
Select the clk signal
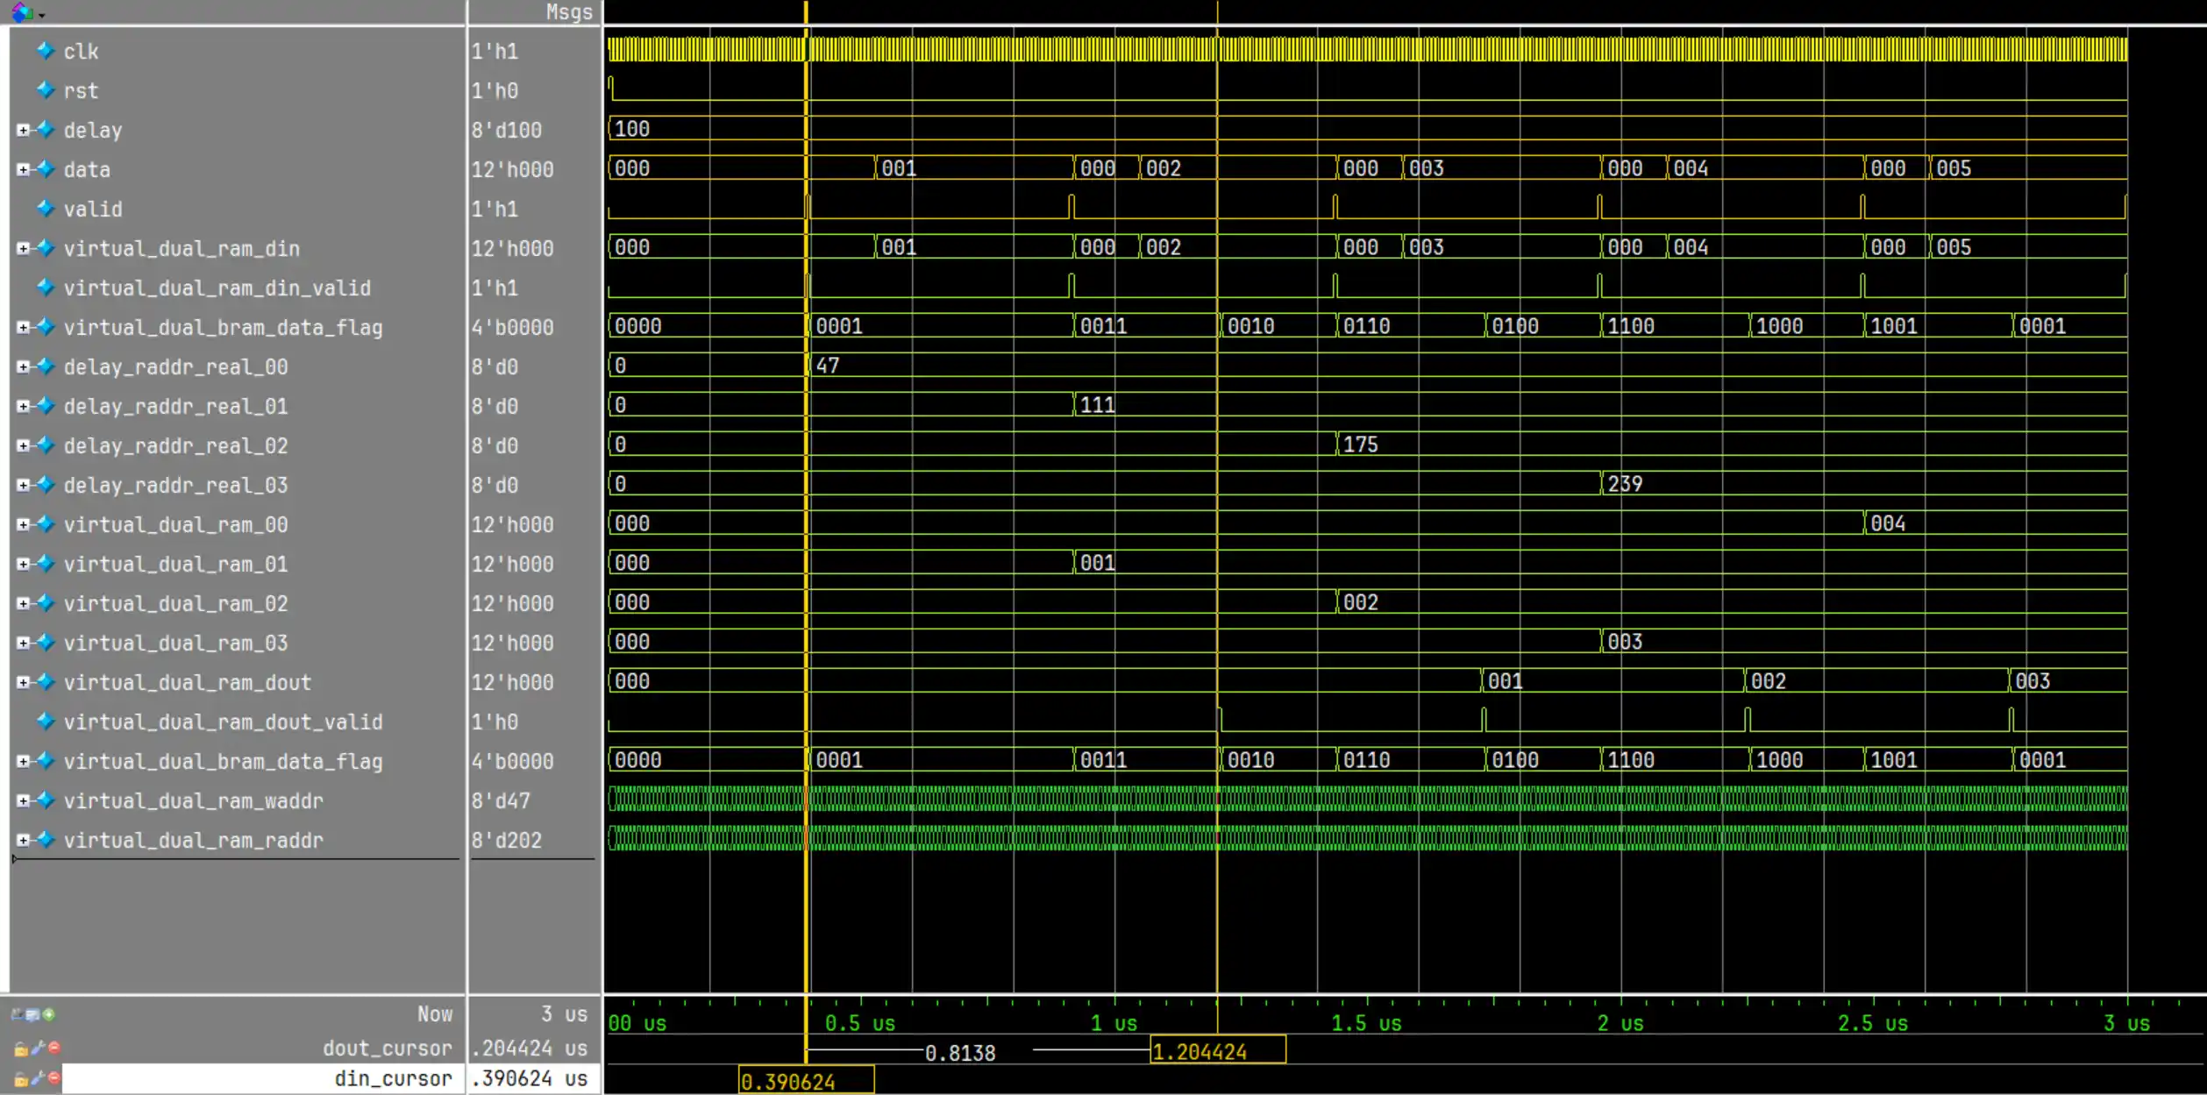pyautogui.click(x=81, y=52)
